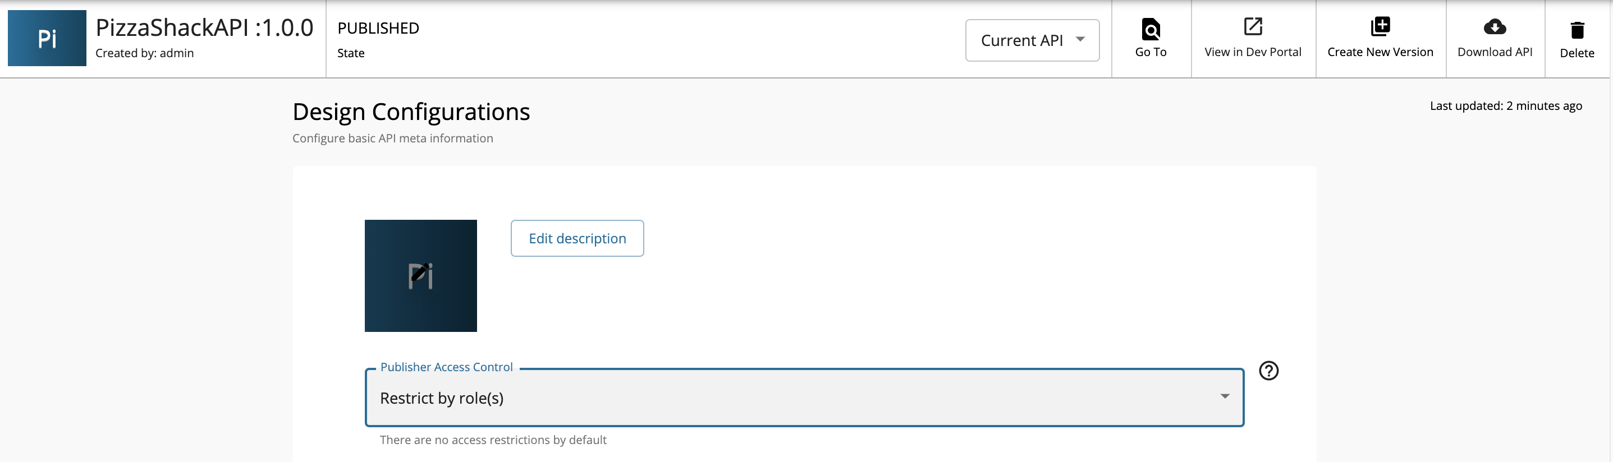Image resolution: width=1613 pixels, height=462 pixels.
Task: Click the "Last updated" timestamp text
Action: tap(1505, 105)
